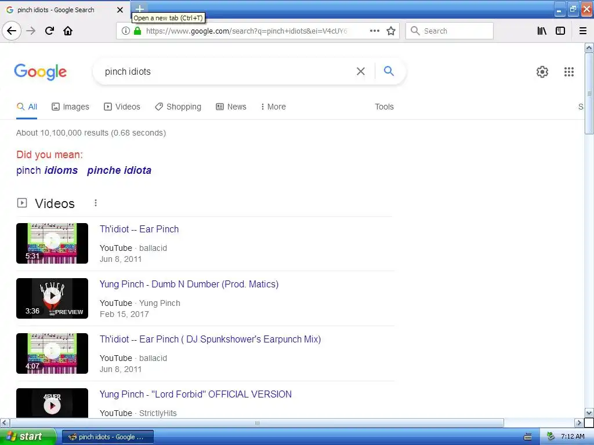594x445 pixels.
Task: Click the vertical scrollbar up arrow
Action: 589,48
